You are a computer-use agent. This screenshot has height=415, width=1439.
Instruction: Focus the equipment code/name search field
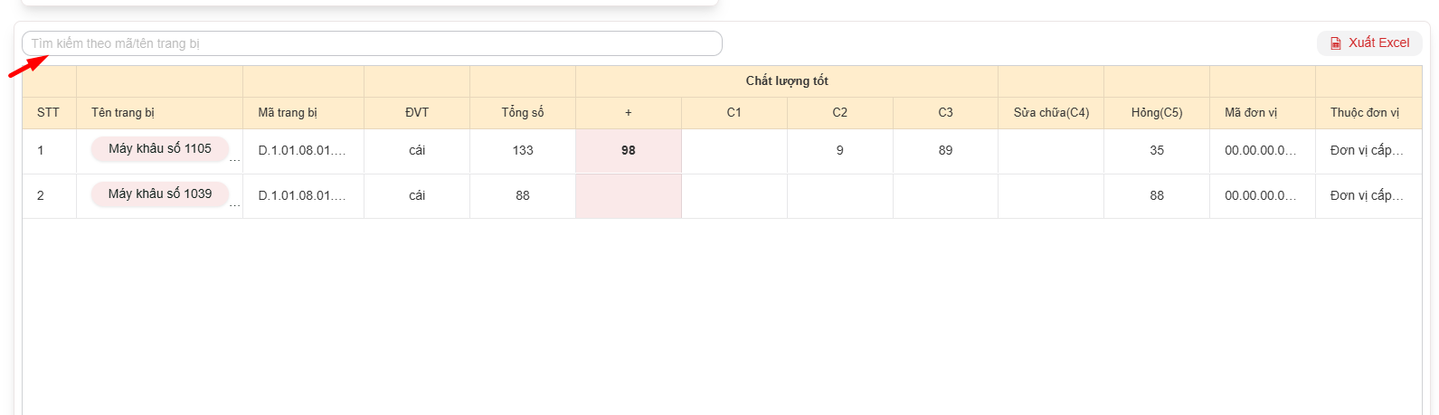pos(372,43)
